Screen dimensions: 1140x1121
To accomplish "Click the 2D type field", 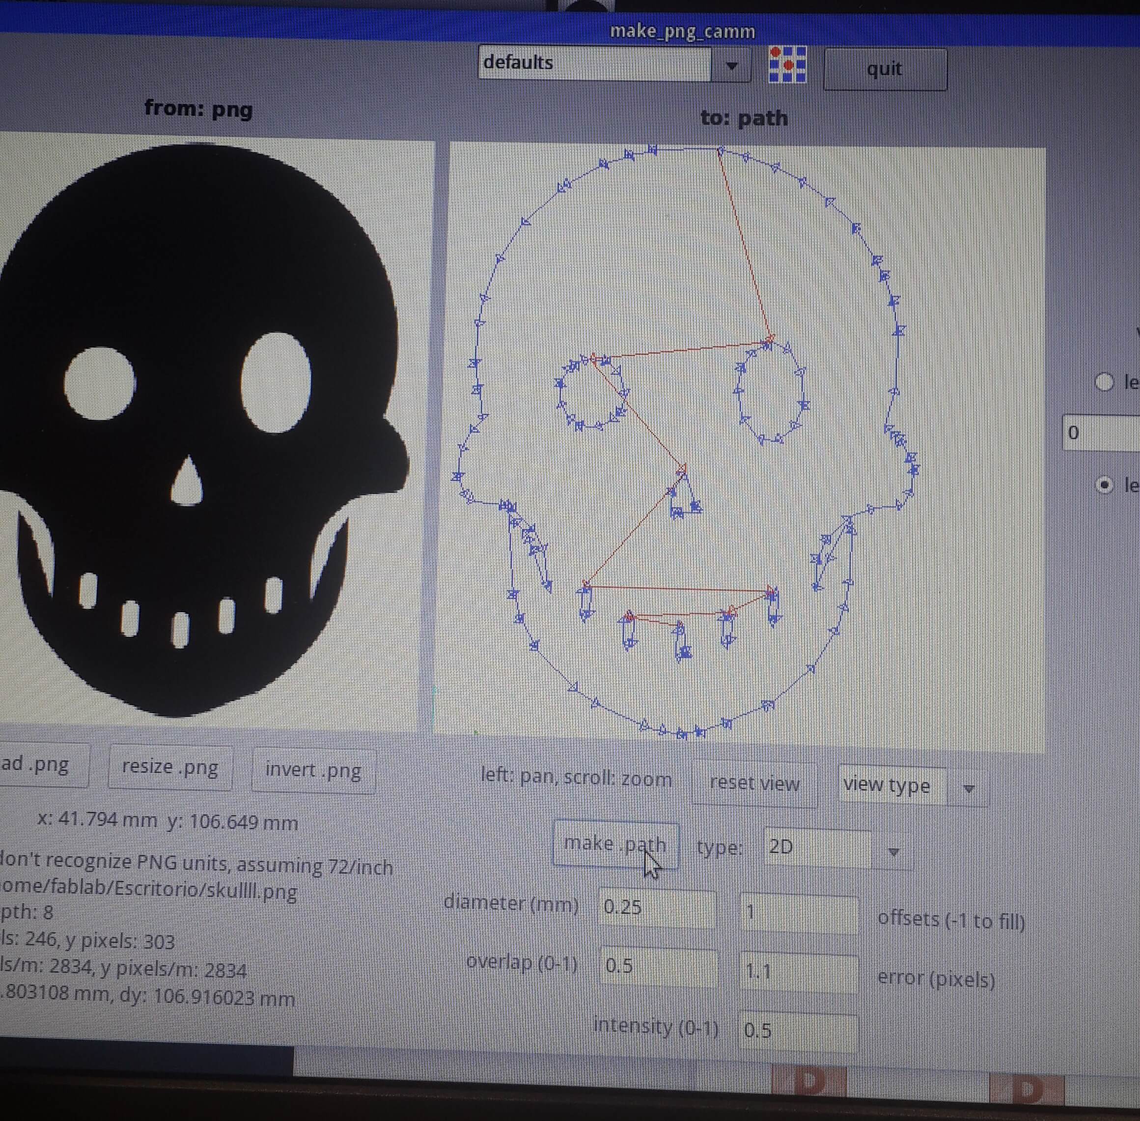I will tap(817, 848).
